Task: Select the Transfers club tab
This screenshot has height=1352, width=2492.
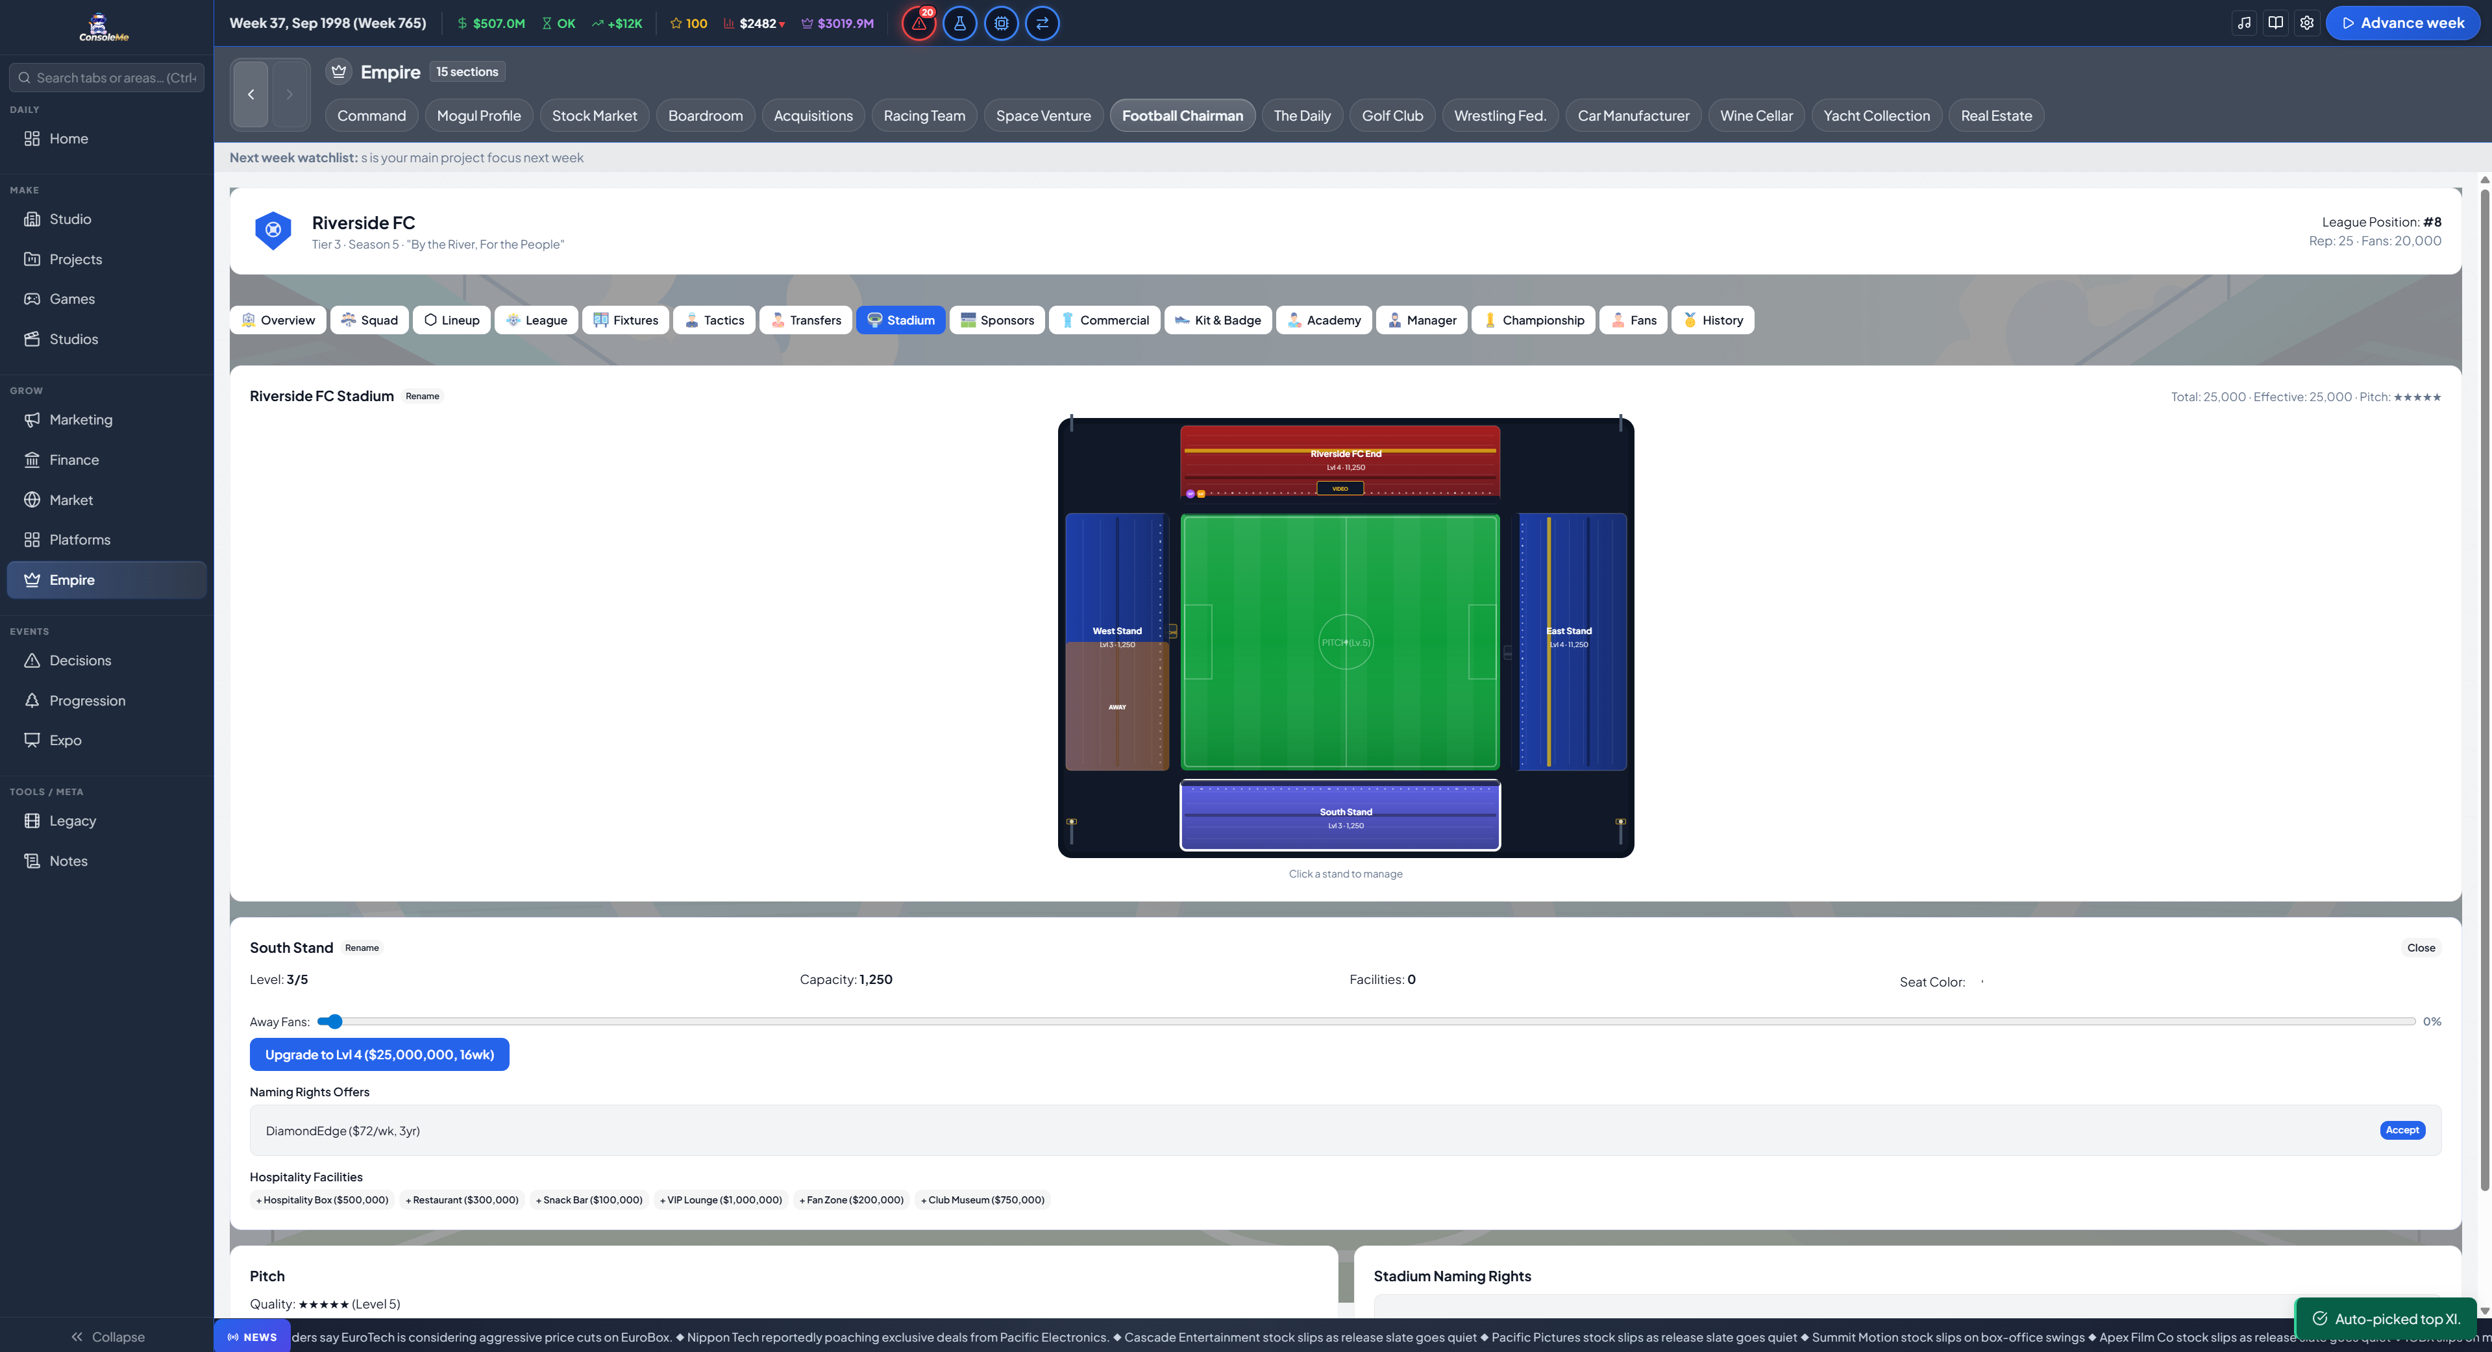Action: pos(806,320)
